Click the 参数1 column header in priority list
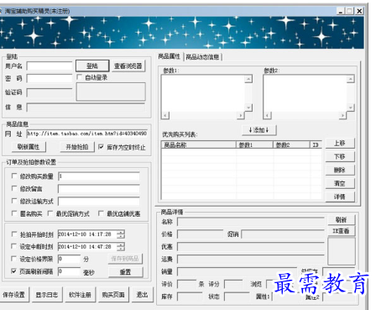376x310 pixels. (x=254, y=144)
